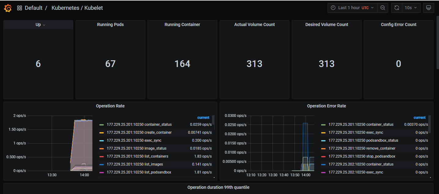Expand the Up panel title menu
The image size is (439, 194).
click(x=38, y=25)
